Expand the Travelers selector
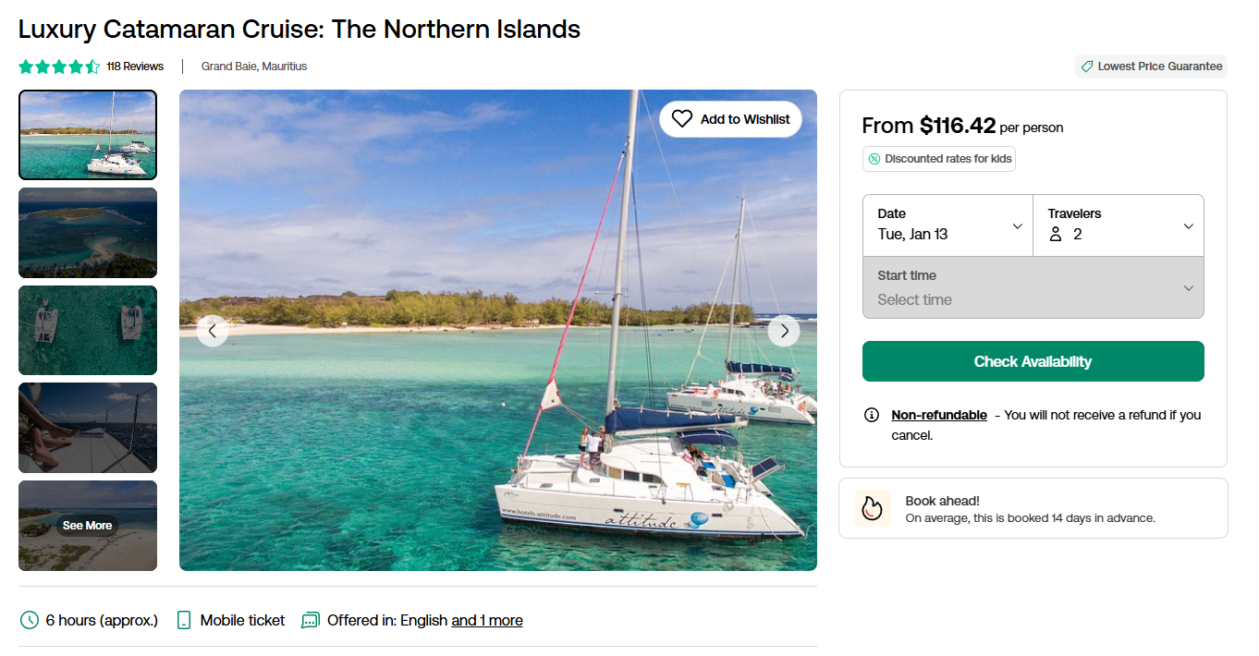The image size is (1259, 656). [1118, 225]
